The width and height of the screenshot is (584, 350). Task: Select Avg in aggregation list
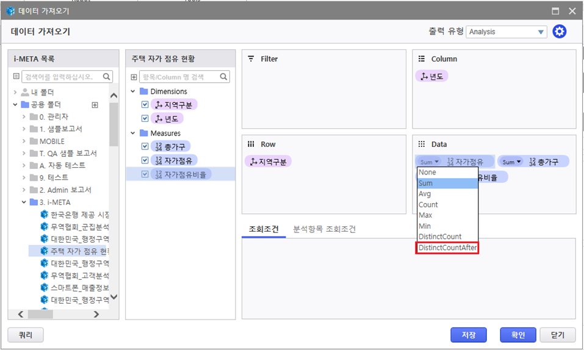pyautogui.click(x=425, y=194)
